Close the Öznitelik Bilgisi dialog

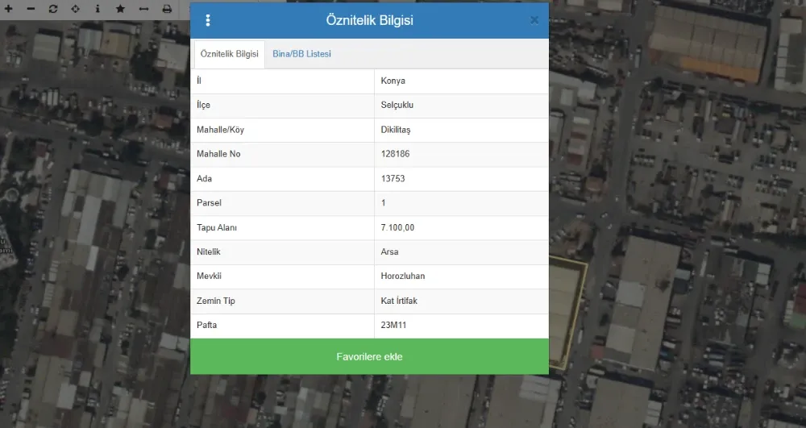[534, 20]
